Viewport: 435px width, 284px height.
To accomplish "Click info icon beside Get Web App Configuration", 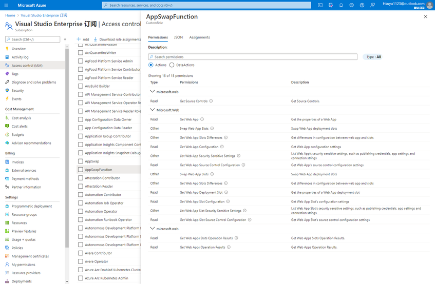I will pos(222,147).
